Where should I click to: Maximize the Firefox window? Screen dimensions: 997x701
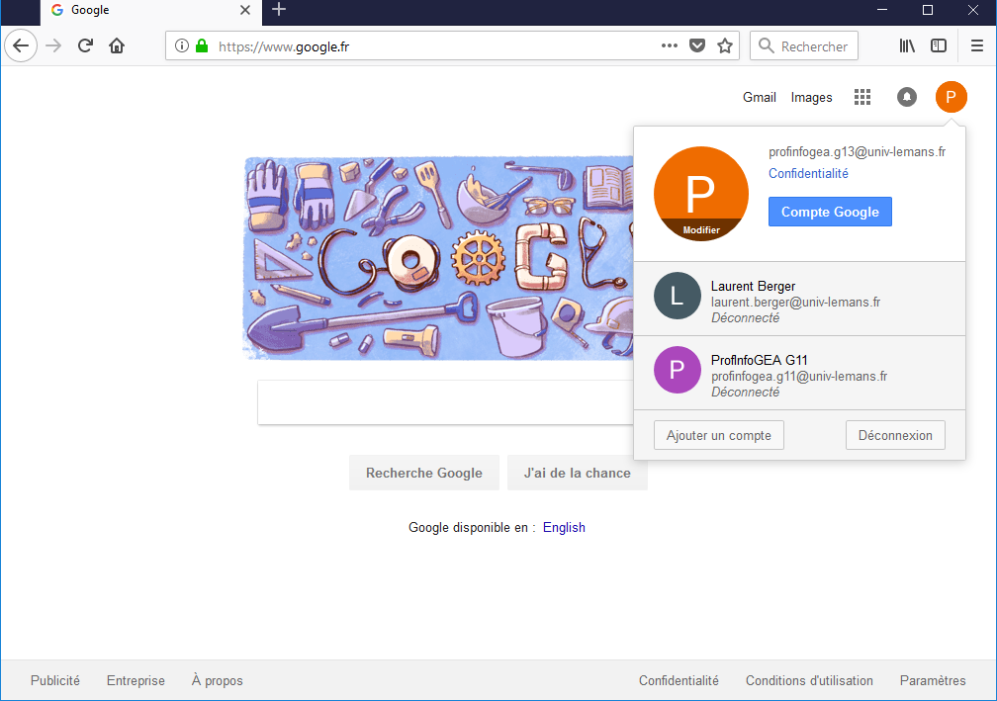(928, 10)
